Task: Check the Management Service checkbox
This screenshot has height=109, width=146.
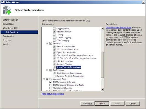Action: click(x=51, y=88)
